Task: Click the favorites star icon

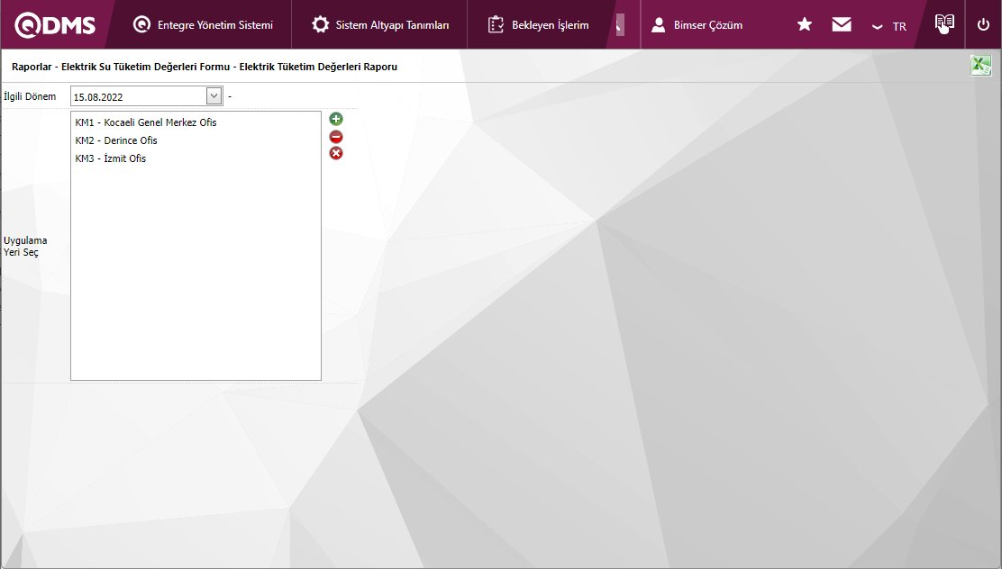Action: coord(805,24)
